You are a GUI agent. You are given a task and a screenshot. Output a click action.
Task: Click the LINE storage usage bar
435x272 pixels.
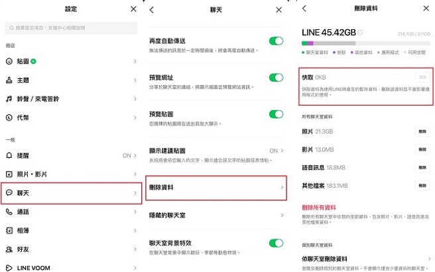pos(366,43)
